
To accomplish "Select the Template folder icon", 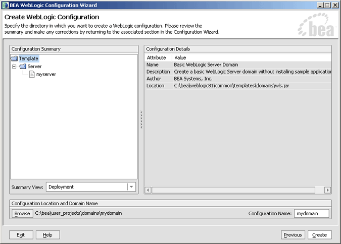I will 14,58.
